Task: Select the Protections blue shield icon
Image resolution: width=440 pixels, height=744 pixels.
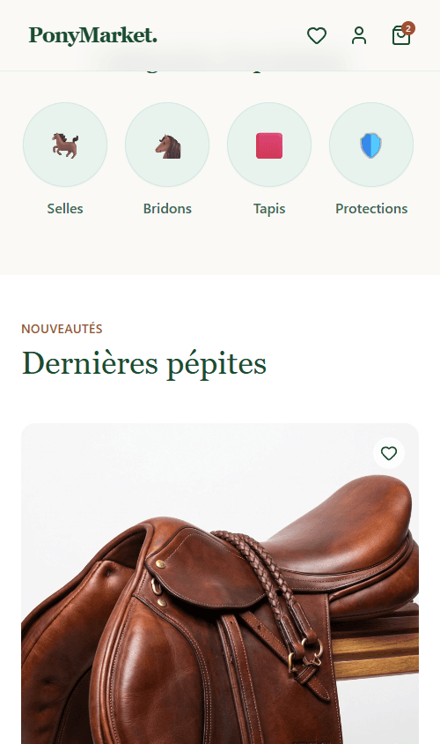Action: coord(370,145)
